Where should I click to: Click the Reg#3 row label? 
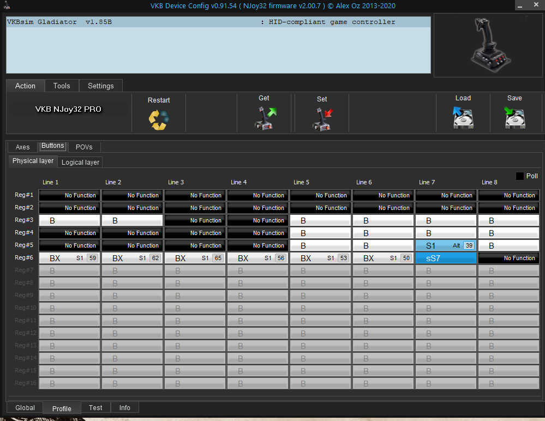[x=24, y=220]
